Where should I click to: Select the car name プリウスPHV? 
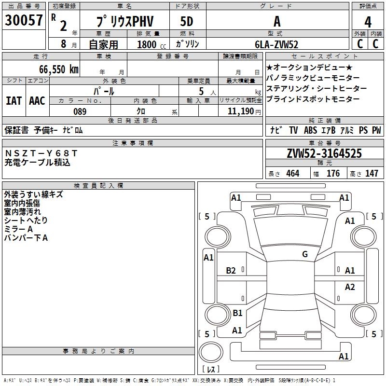pos(125,21)
